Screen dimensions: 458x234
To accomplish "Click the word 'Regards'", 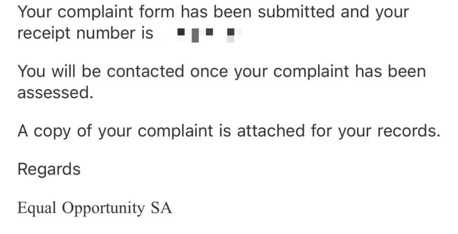I will tap(49, 169).
